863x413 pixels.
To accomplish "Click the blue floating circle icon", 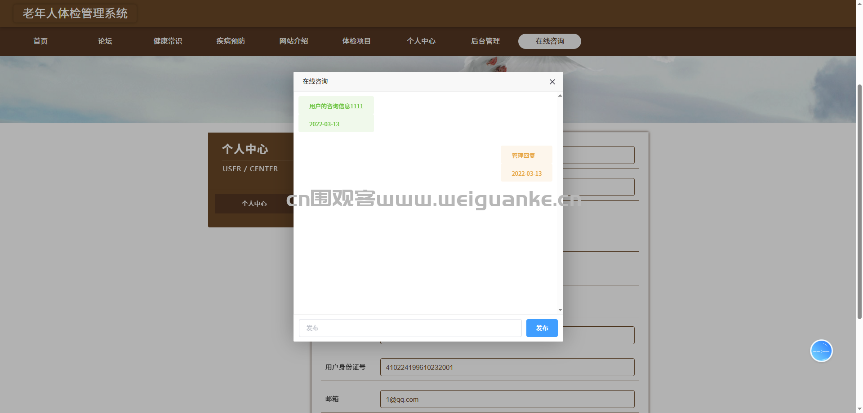I will point(821,351).
